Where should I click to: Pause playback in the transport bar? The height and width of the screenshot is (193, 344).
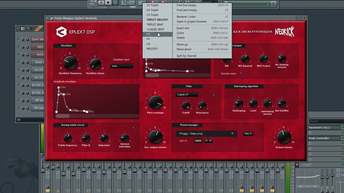(101, 3)
